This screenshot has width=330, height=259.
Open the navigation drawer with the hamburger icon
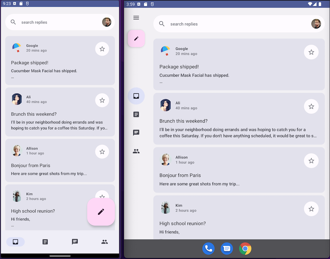[136, 18]
